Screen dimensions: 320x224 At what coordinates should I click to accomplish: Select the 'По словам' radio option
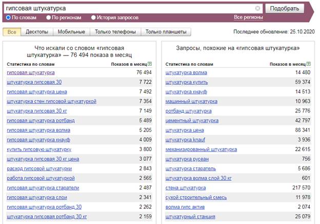click(x=8, y=17)
